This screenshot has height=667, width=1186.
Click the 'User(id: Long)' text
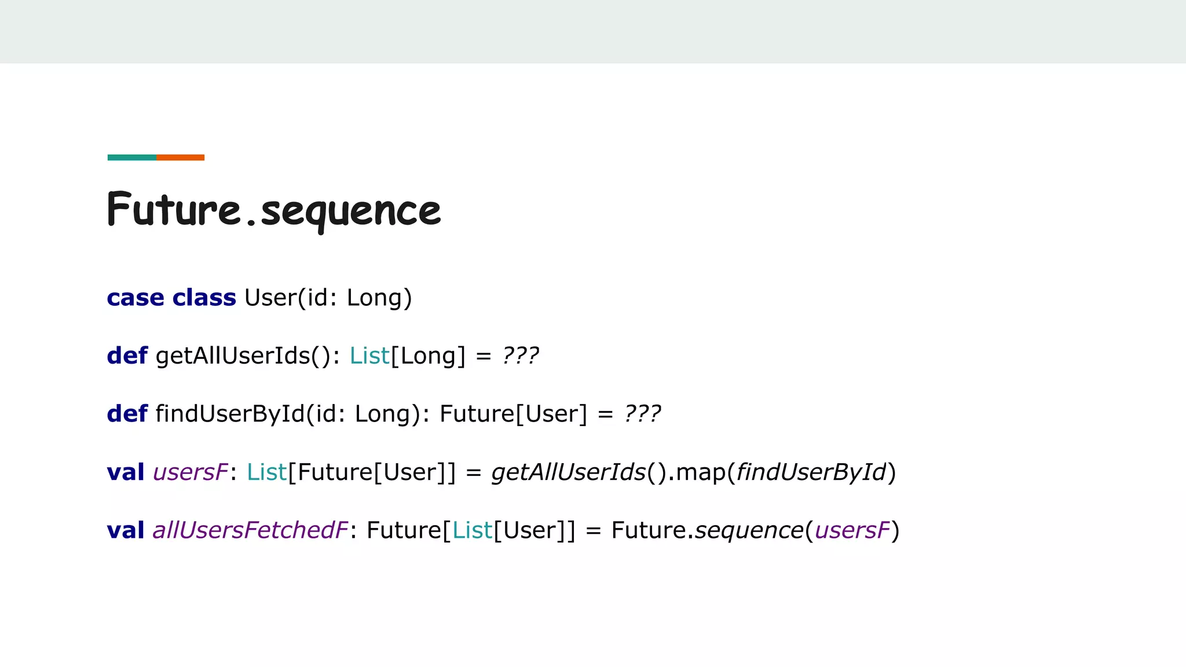point(328,298)
